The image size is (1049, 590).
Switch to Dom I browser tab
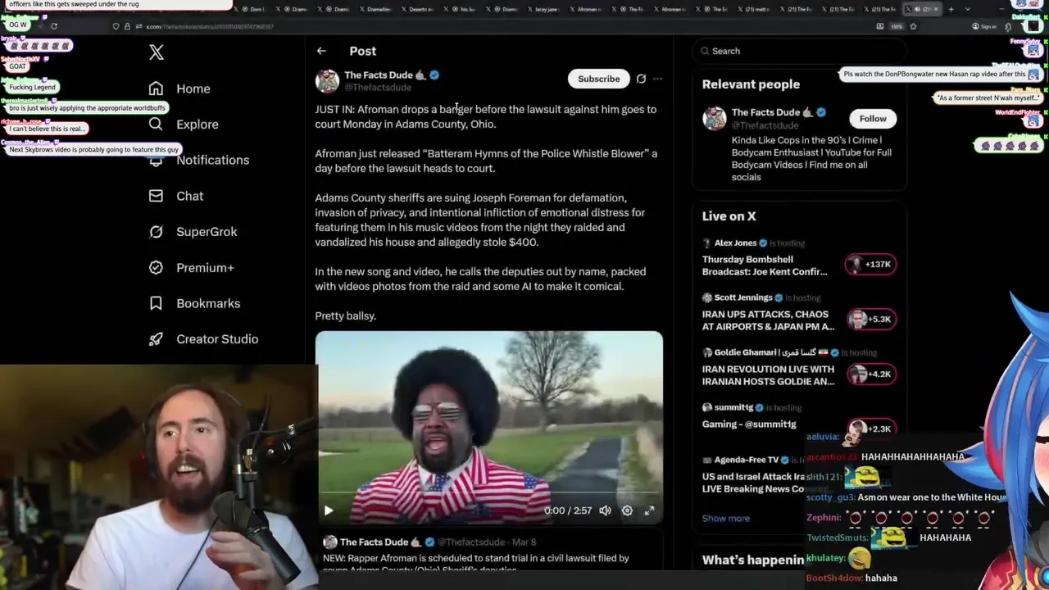252,9
